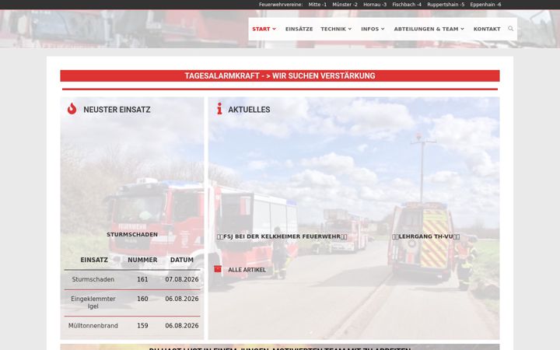Follow the Hornau -3 link
This screenshot has height=350, width=560.
point(375,5)
